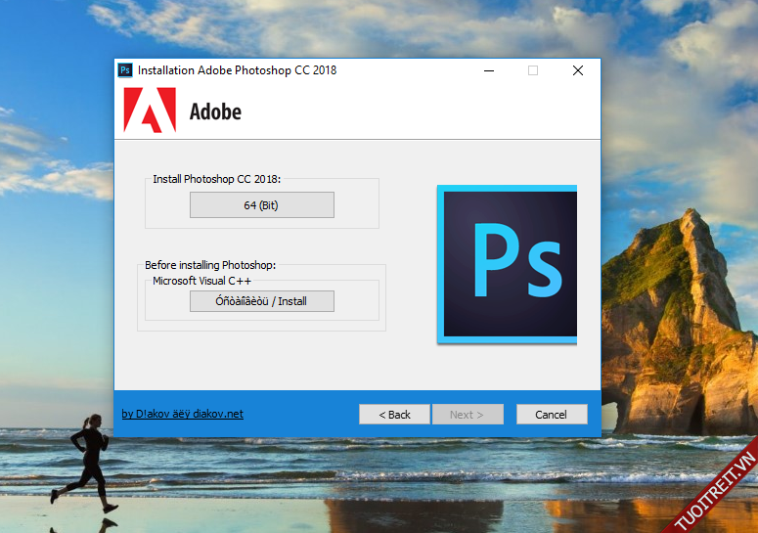This screenshot has height=533, width=758.
Task: Click the Before installing Photoshop group label
Action: point(210,265)
